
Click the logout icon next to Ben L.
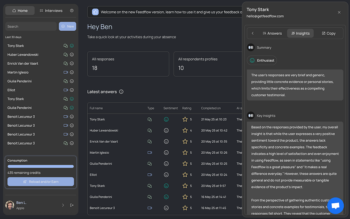[x=72, y=205]
